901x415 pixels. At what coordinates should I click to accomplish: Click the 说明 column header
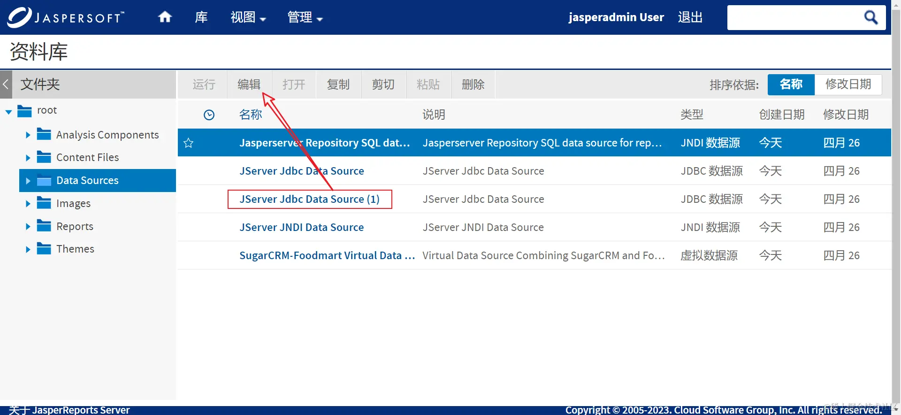[x=434, y=115]
